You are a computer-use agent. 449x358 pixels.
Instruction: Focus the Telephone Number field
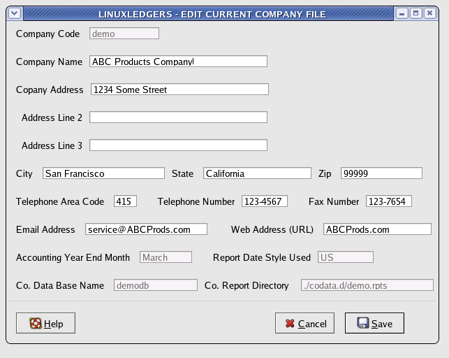(264, 201)
